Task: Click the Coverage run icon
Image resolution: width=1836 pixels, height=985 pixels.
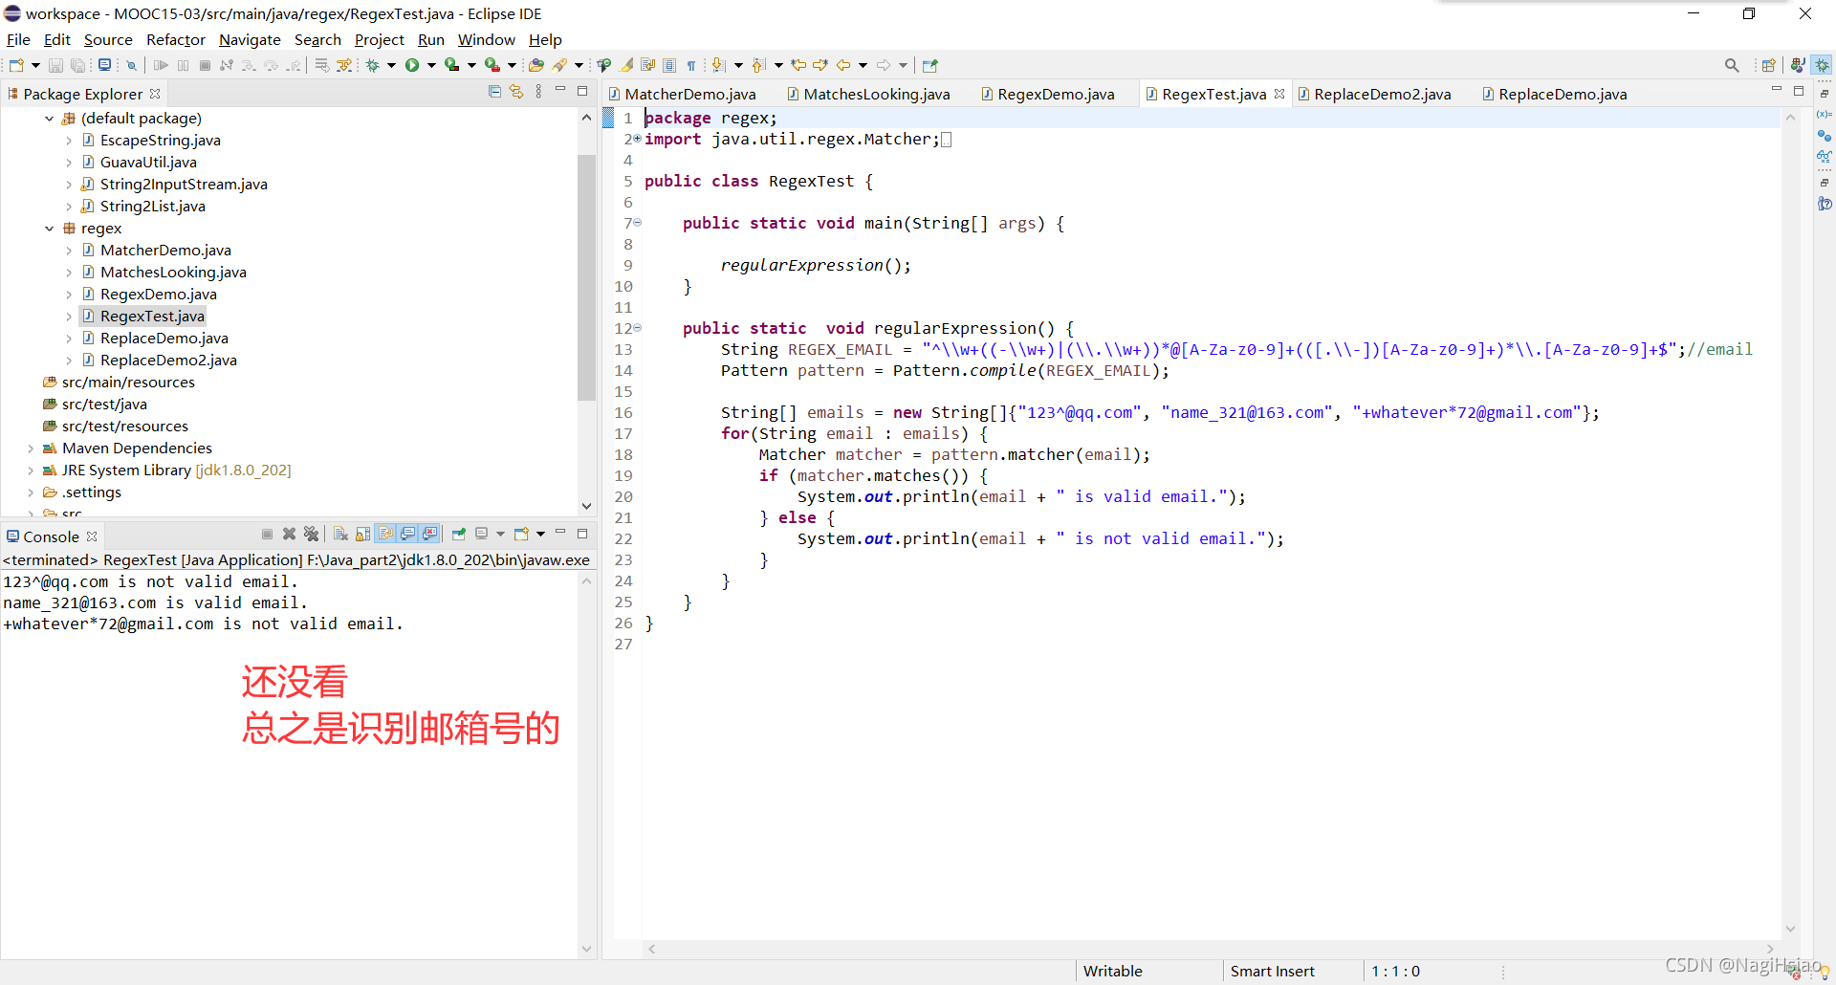Action: click(x=451, y=65)
